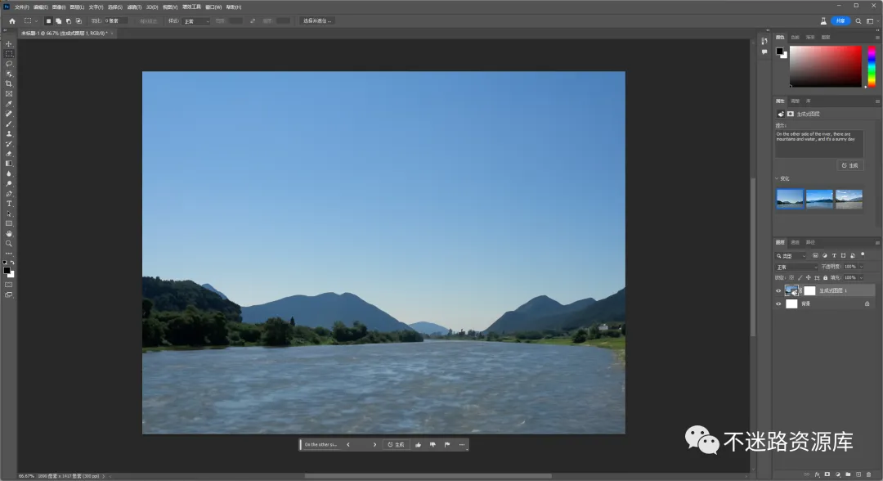Select the History Brush tool

(x=8, y=144)
